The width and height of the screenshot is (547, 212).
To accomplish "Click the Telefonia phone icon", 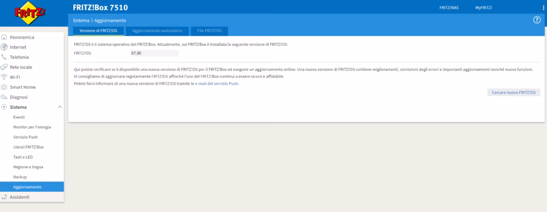I will click(x=4, y=57).
